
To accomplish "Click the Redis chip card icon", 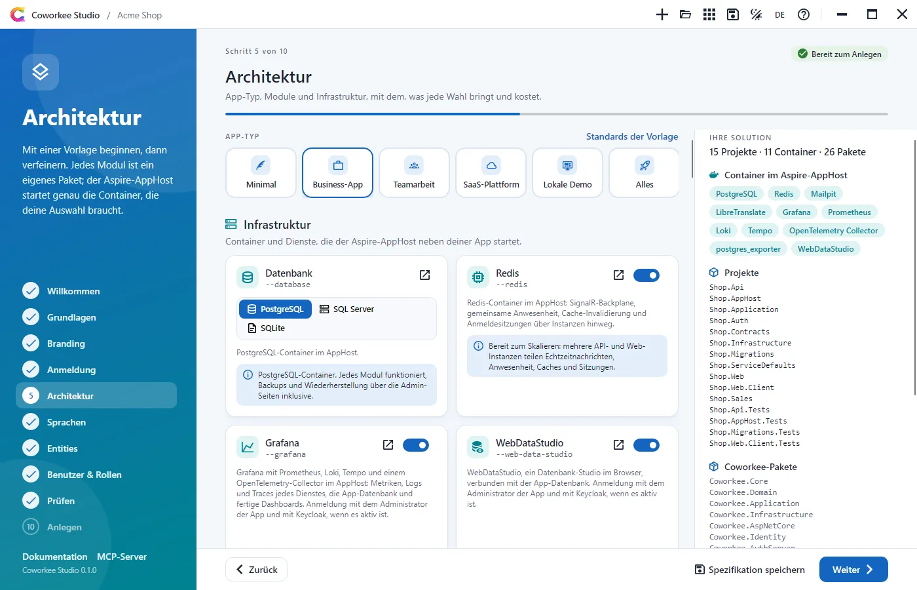I will pyautogui.click(x=478, y=277).
